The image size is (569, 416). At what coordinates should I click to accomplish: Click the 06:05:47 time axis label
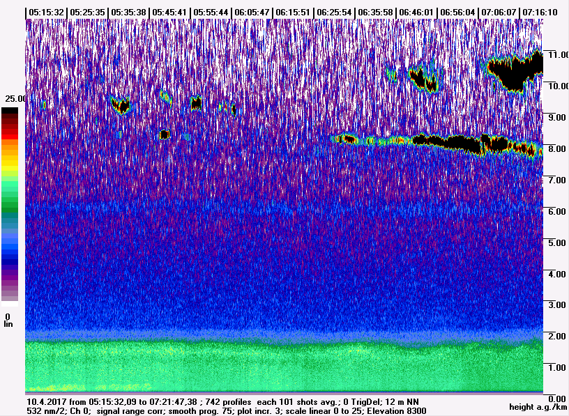[252, 13]
